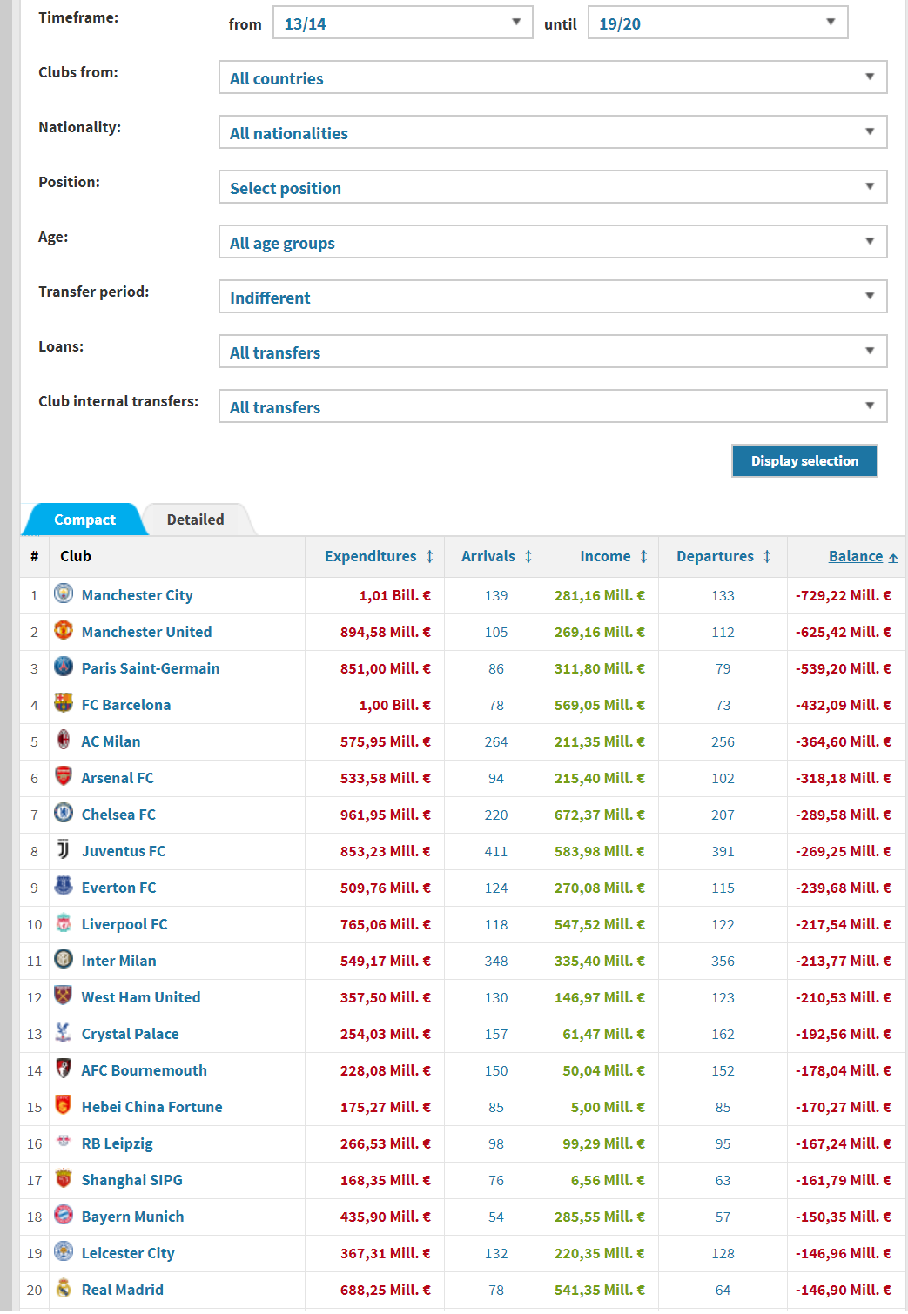
Task: Expand the Nationality dropdown
Action: [x=553, y=132]
